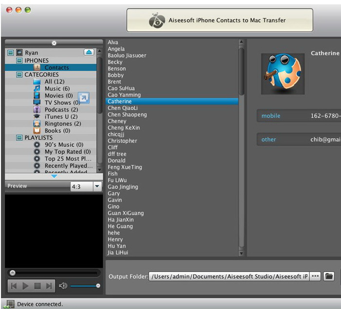
Task: Skip to next track in preview
Action: [48, 286]
